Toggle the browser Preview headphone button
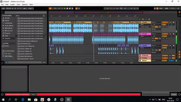Screen dimensions: 181x102 [6, 62]
